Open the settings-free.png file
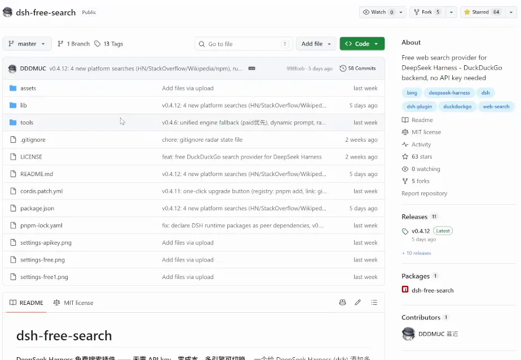521x360 pixels. click(42, 260)
